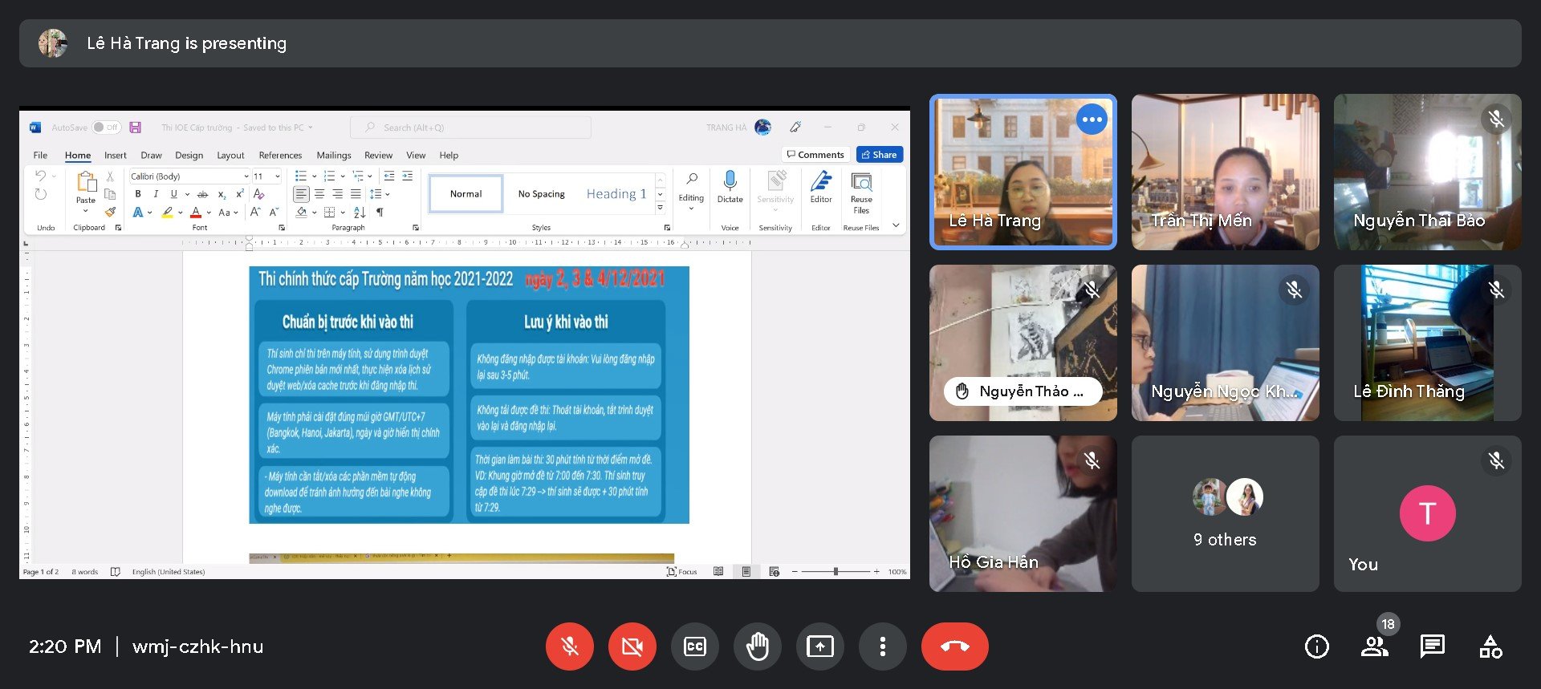Turn on the camera toggle
The width and height of the screenshot is (1541, 689).
(x=632, y=646)
